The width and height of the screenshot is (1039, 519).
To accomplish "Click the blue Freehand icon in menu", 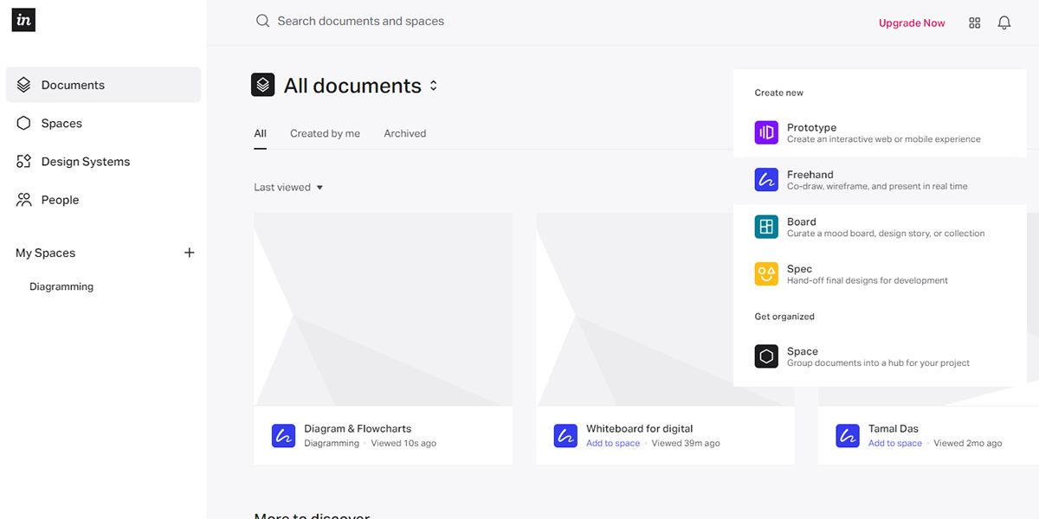I will 766,180.
